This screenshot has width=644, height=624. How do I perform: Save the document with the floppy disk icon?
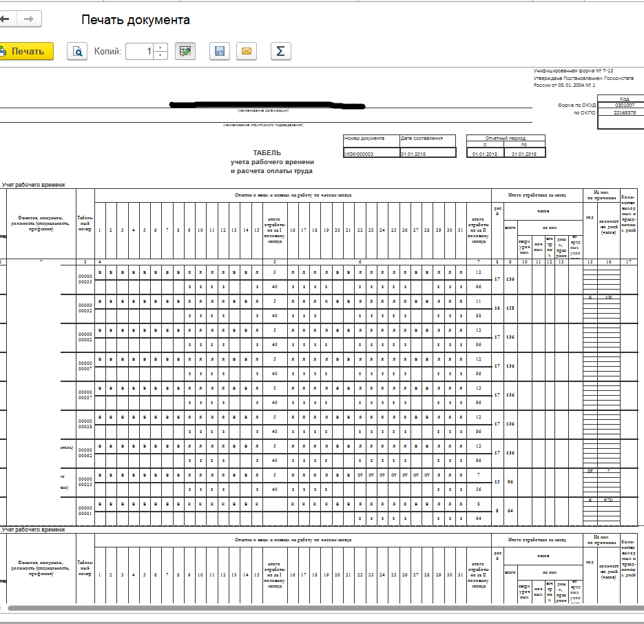pos(220,52)
